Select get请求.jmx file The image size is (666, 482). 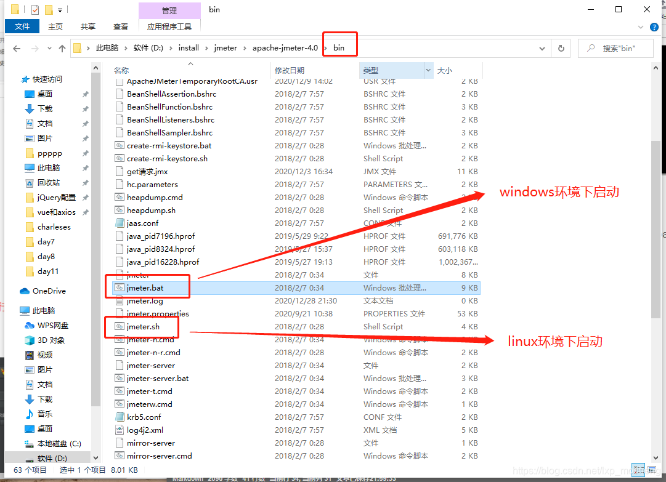tap(147, 172)
